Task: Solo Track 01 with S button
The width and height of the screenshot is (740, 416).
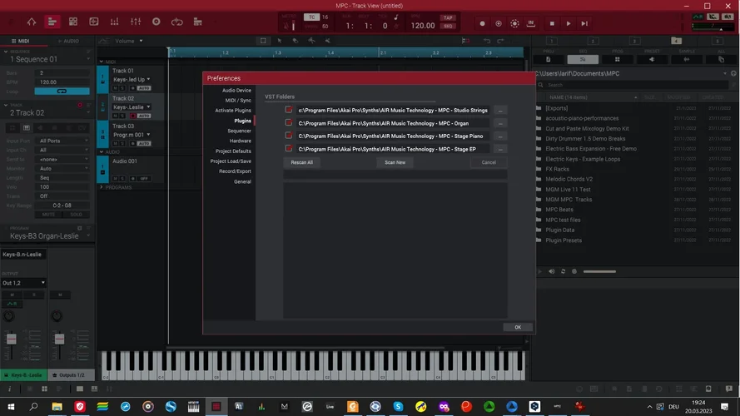Action: coord(122,88)
